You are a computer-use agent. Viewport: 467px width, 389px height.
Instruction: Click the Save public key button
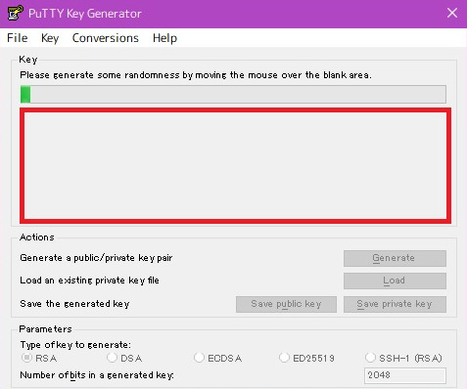tap(286, 304)
